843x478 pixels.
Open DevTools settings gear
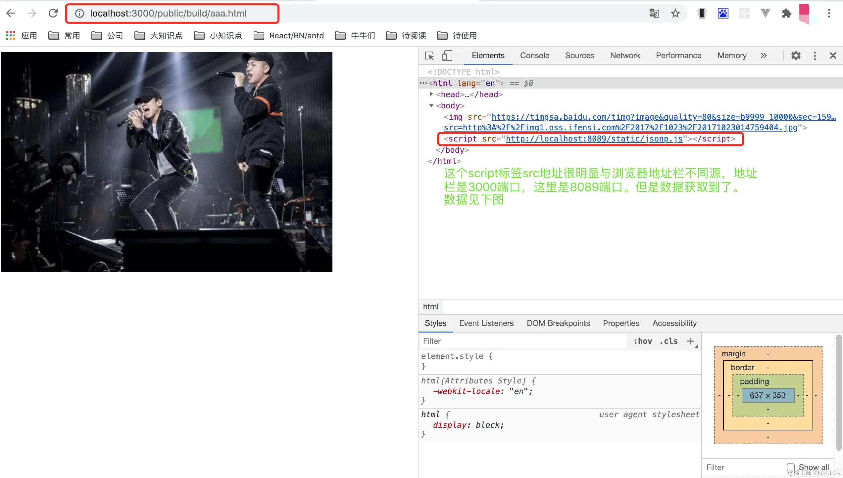(796, 56)
